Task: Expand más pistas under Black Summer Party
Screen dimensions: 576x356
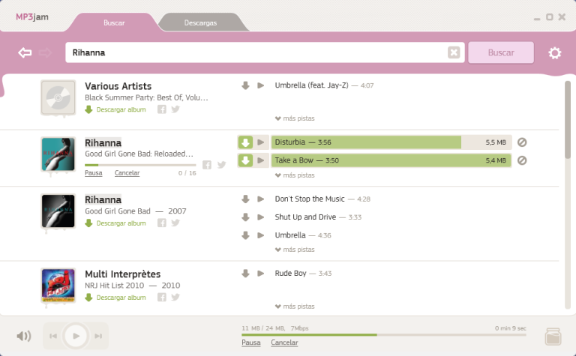Action: (295, 118)
